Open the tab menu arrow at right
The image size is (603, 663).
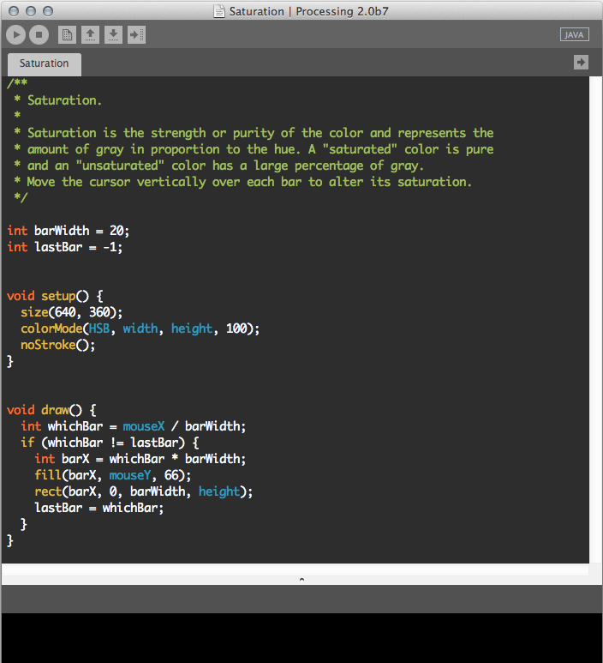coord(581,62)
